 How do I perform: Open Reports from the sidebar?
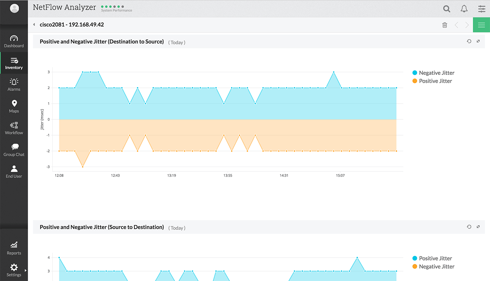click(x=14, y=248)
